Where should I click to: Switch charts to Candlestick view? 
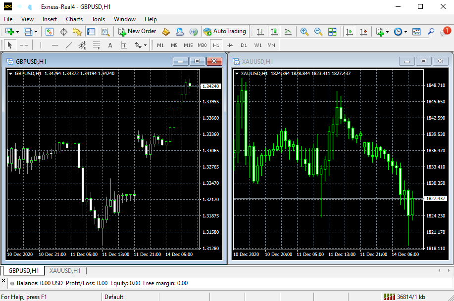click(x=273, y=31)
